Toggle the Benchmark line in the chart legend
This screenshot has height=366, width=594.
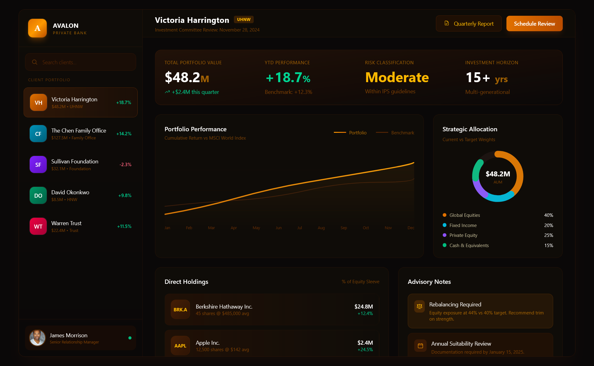pos(395,133)
